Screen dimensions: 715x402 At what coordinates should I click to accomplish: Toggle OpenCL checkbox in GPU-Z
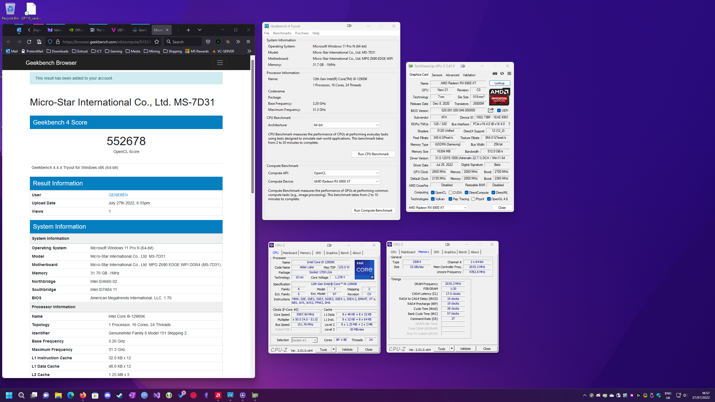[x=433, y=193]
